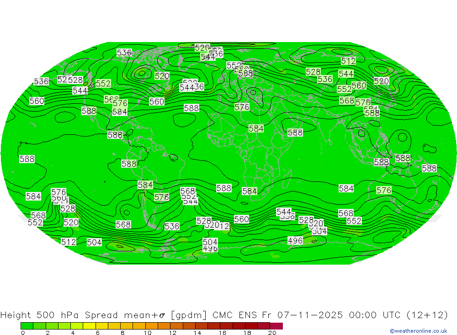Click the 552 label over Canada
This screenshot has width=457, height=335.
point(103,84)
